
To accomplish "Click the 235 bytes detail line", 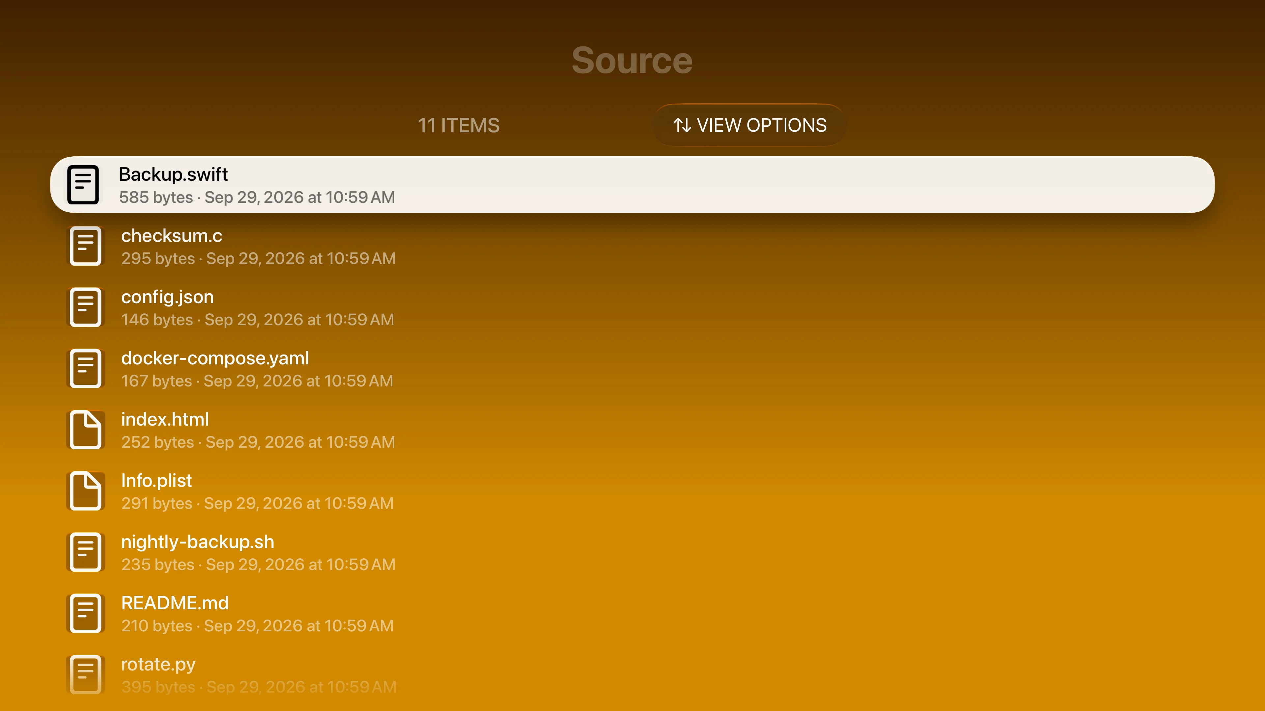I will coord(258,565).
